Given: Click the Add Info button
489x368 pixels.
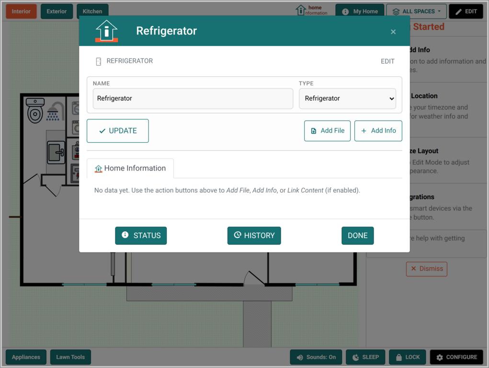Looking at the screenshot, I should click(378, 131).
